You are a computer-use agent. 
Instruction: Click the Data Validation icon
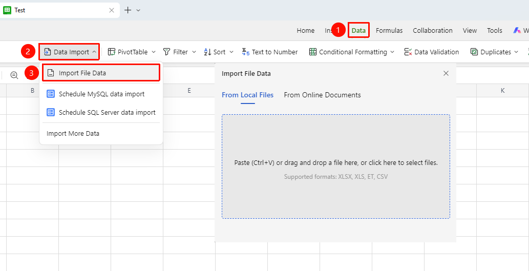pyautogui.click(x=408, y=52)
